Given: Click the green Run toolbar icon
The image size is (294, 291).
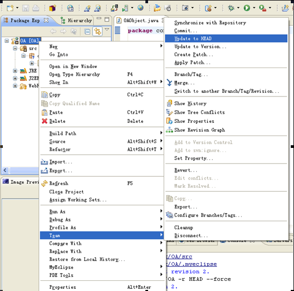Looking at the screenshot, I should point(247,8).
